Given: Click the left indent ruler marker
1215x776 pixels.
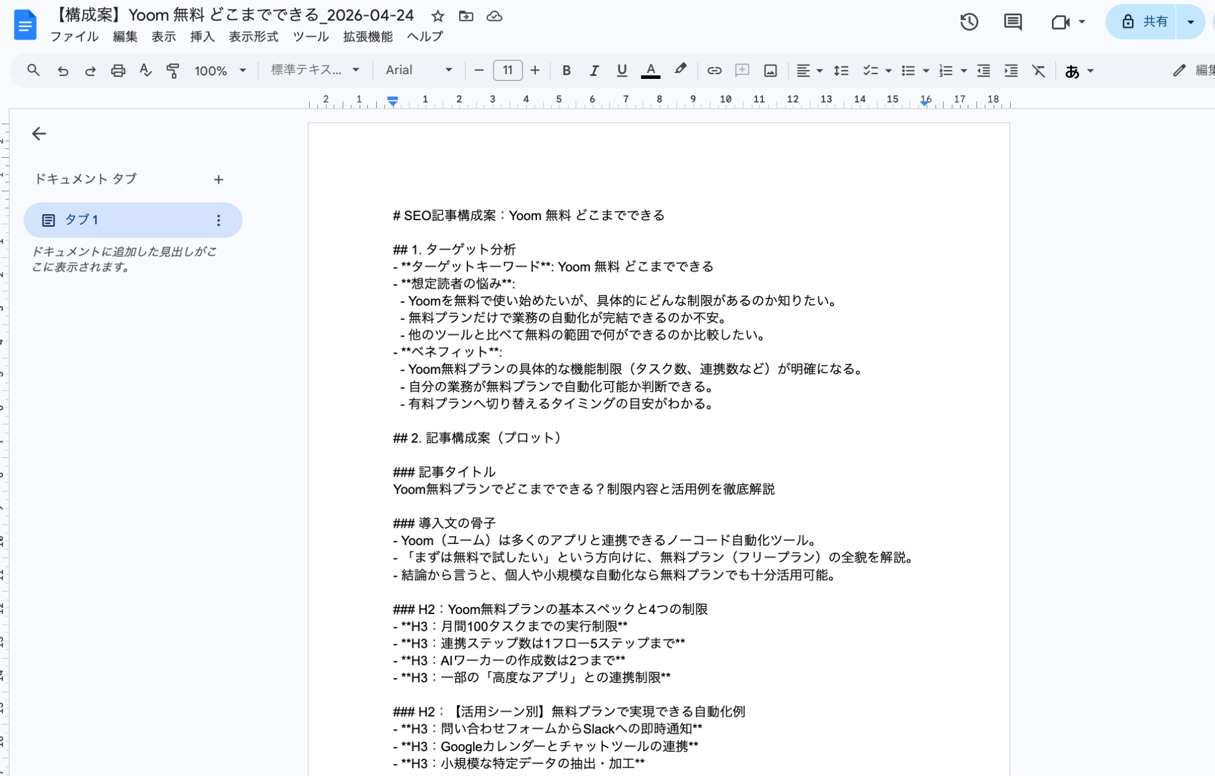Looking at the screenshot, I should tap(392, 102).
